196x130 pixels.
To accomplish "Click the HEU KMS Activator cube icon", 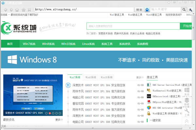I will (149, 108).
